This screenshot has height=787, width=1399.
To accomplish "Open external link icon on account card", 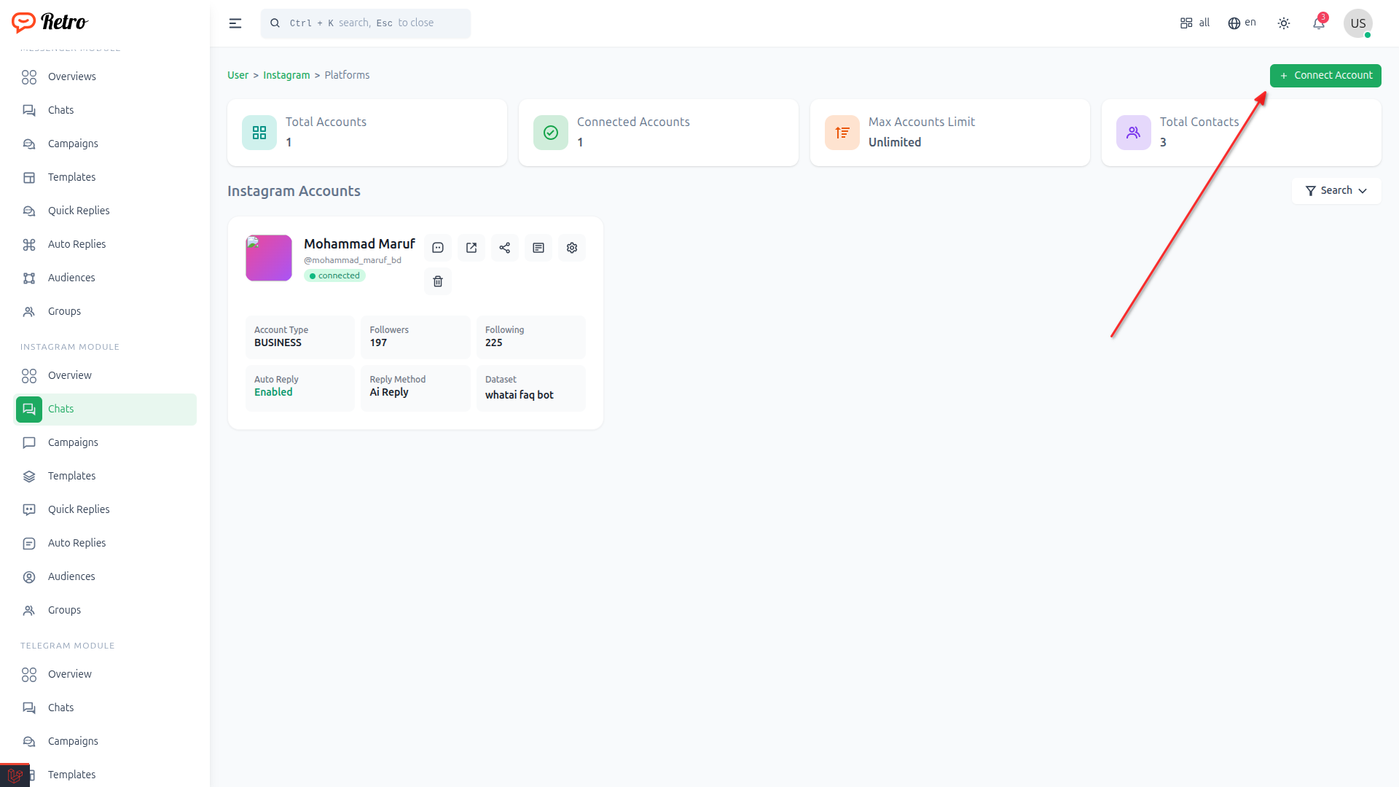I will pyautogui.click(x=471, y=248).
